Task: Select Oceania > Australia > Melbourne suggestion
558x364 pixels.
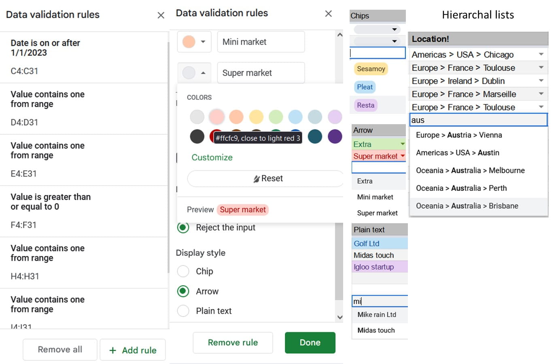Action: tap(470, 171)
